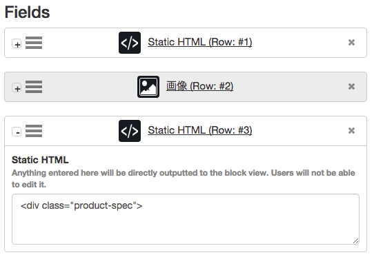Grab the drag handle for Row #1
The height and width of the screenshot is (257, 374).
point(34,43)
